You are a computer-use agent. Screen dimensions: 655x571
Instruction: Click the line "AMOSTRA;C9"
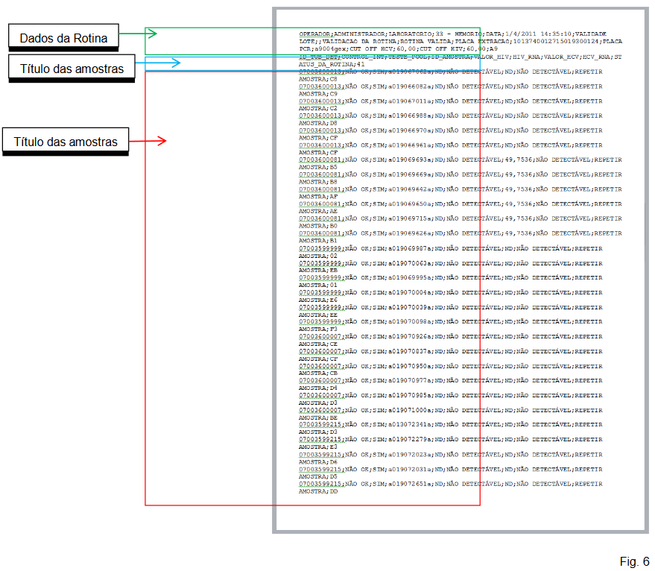pos(318,94)
